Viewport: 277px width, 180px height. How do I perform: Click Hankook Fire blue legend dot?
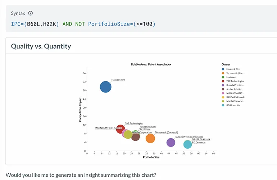[223, 69]
